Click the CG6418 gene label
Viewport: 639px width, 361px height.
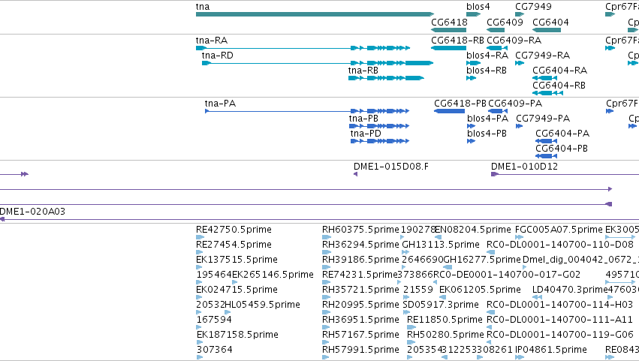(449, 23)
